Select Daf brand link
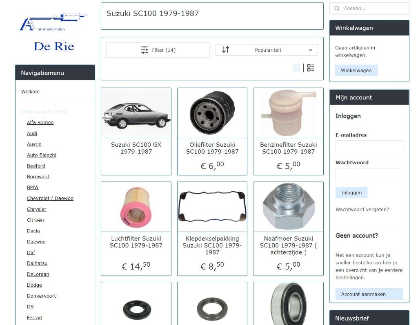This screenshot has width=418, height=325. 31,252
